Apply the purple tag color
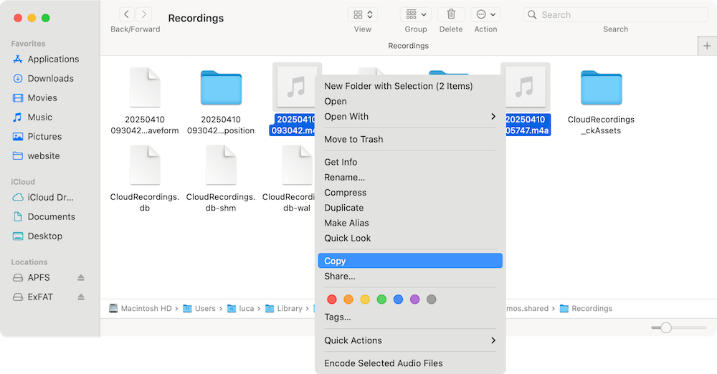 [x=414, y=299]
